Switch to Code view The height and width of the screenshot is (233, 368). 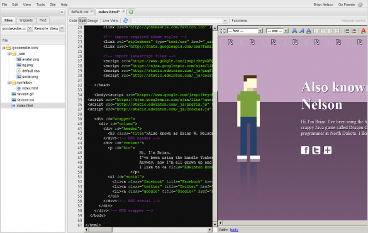click(x=73, y=21)
